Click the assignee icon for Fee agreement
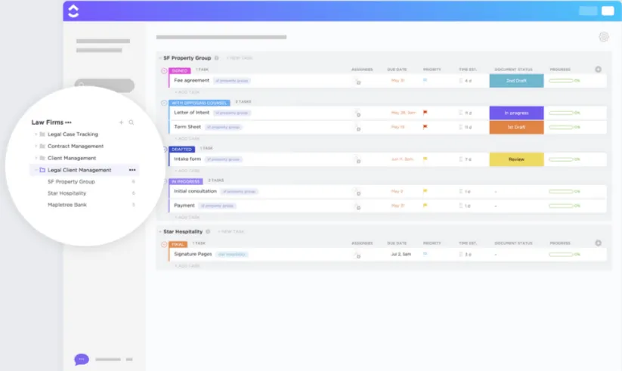This screenshot has height=371, width=622. click(x=357, y=81)
